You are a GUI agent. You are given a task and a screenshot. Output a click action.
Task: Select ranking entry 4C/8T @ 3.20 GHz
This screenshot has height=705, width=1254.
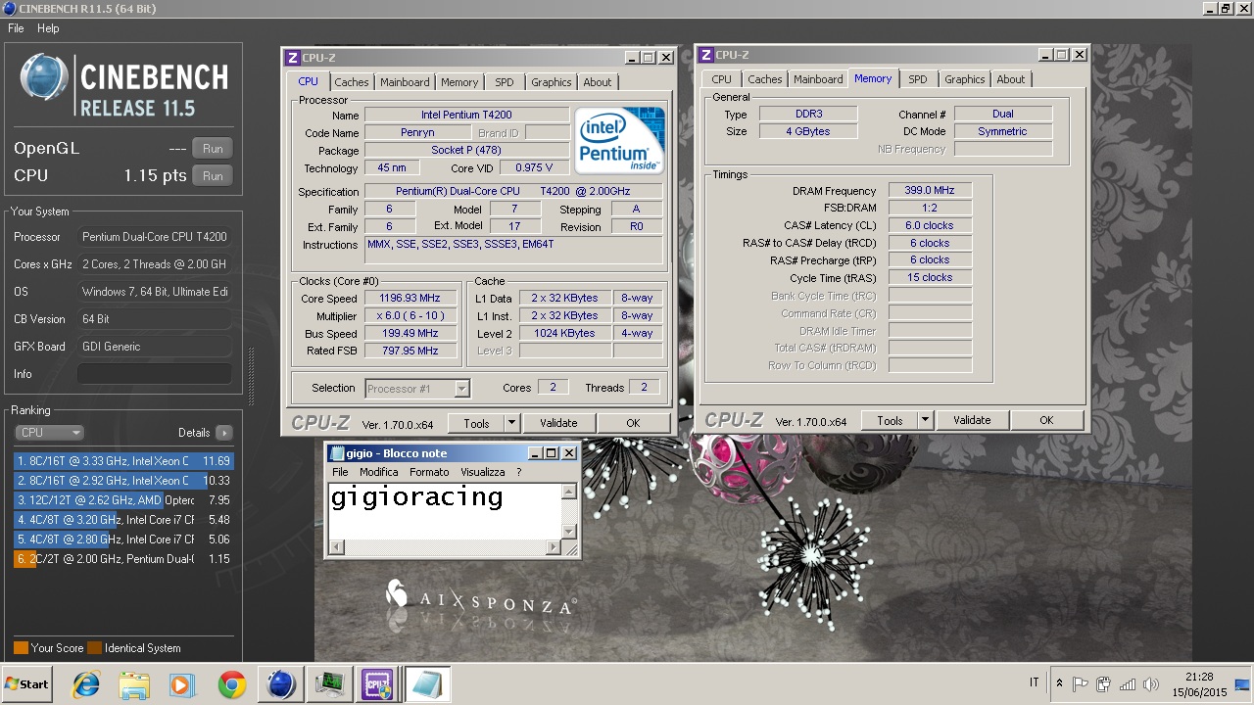click(123, 520)
